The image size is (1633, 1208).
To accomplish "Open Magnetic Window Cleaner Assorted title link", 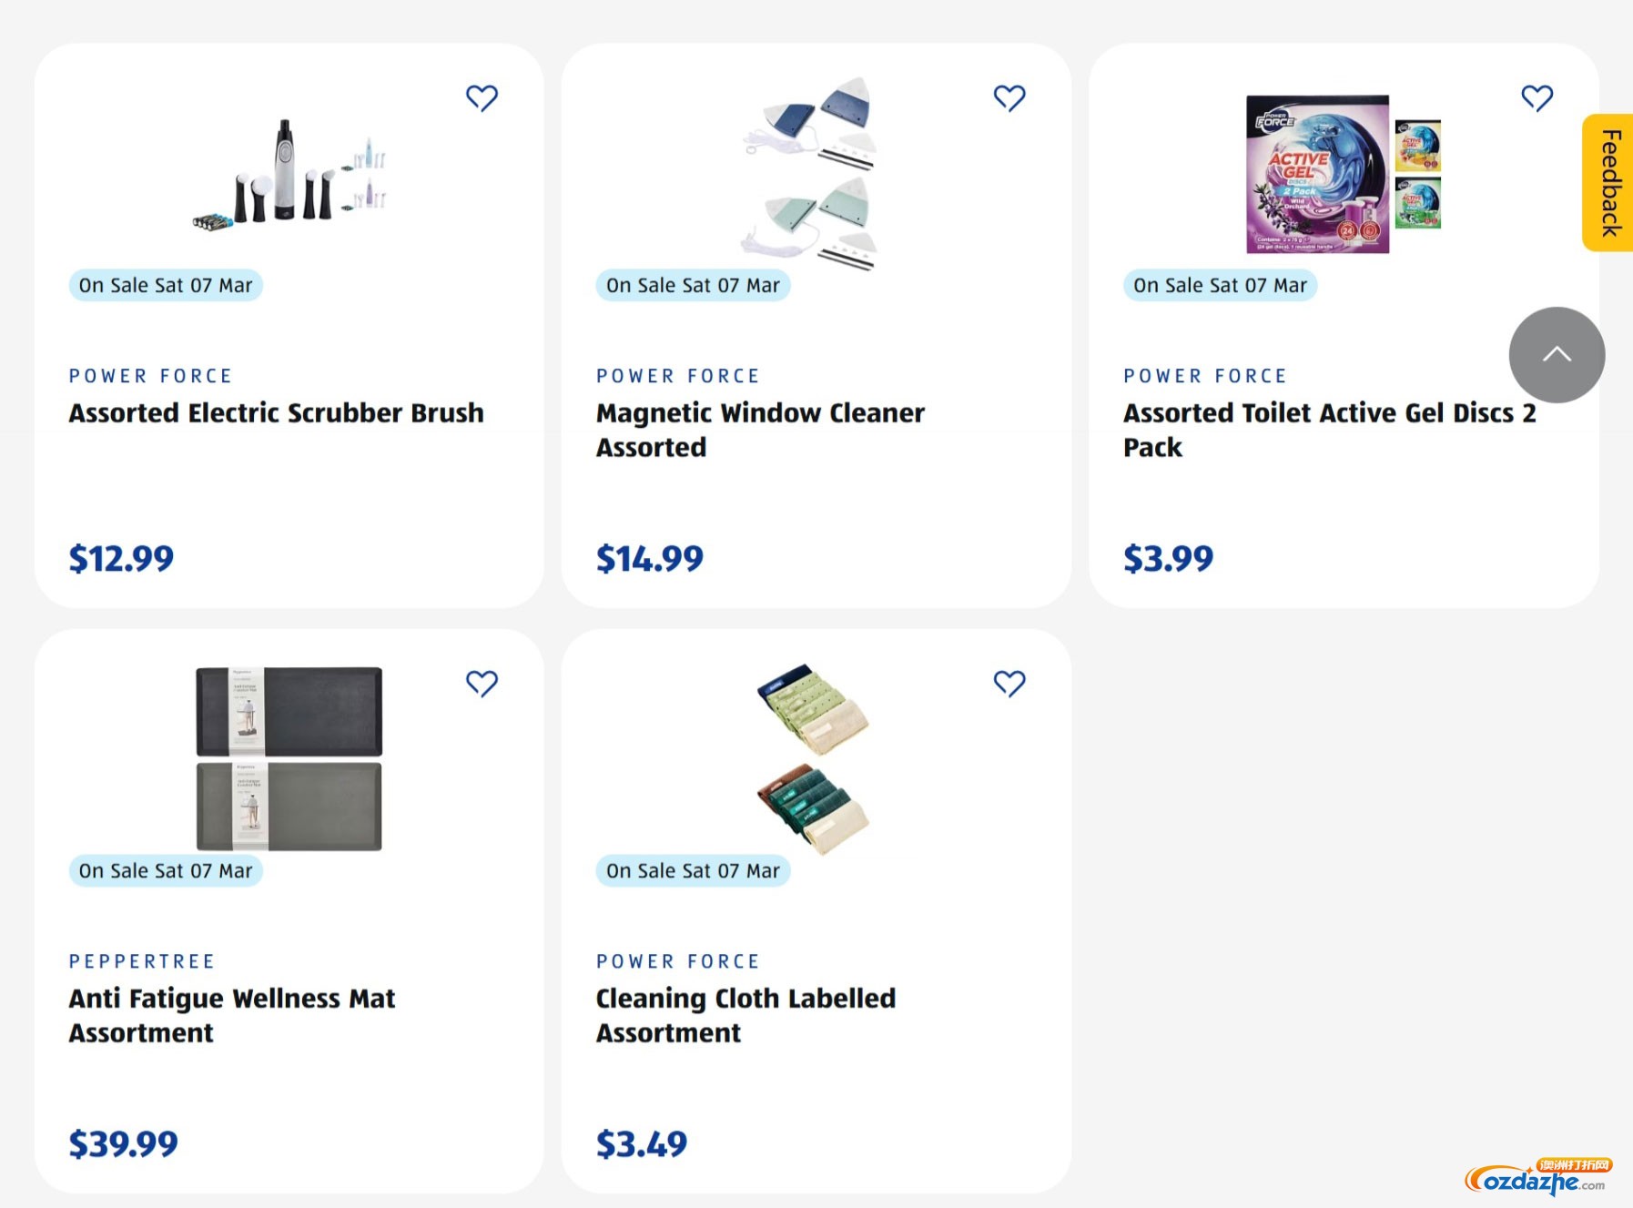I will coord(760,430).
